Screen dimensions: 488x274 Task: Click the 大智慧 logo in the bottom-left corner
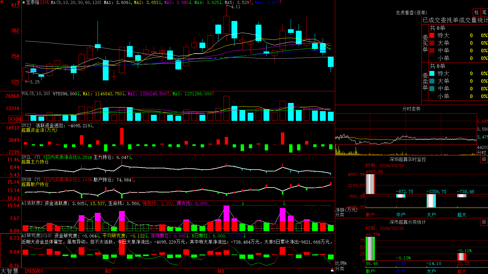point(9,271)
